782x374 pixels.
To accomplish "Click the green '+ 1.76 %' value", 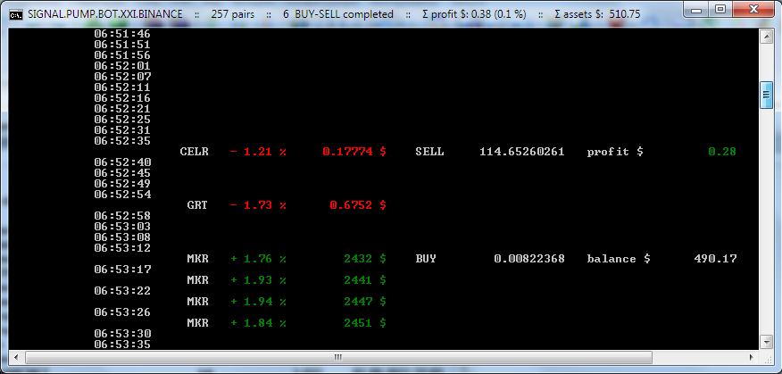I will pos(258,259).
